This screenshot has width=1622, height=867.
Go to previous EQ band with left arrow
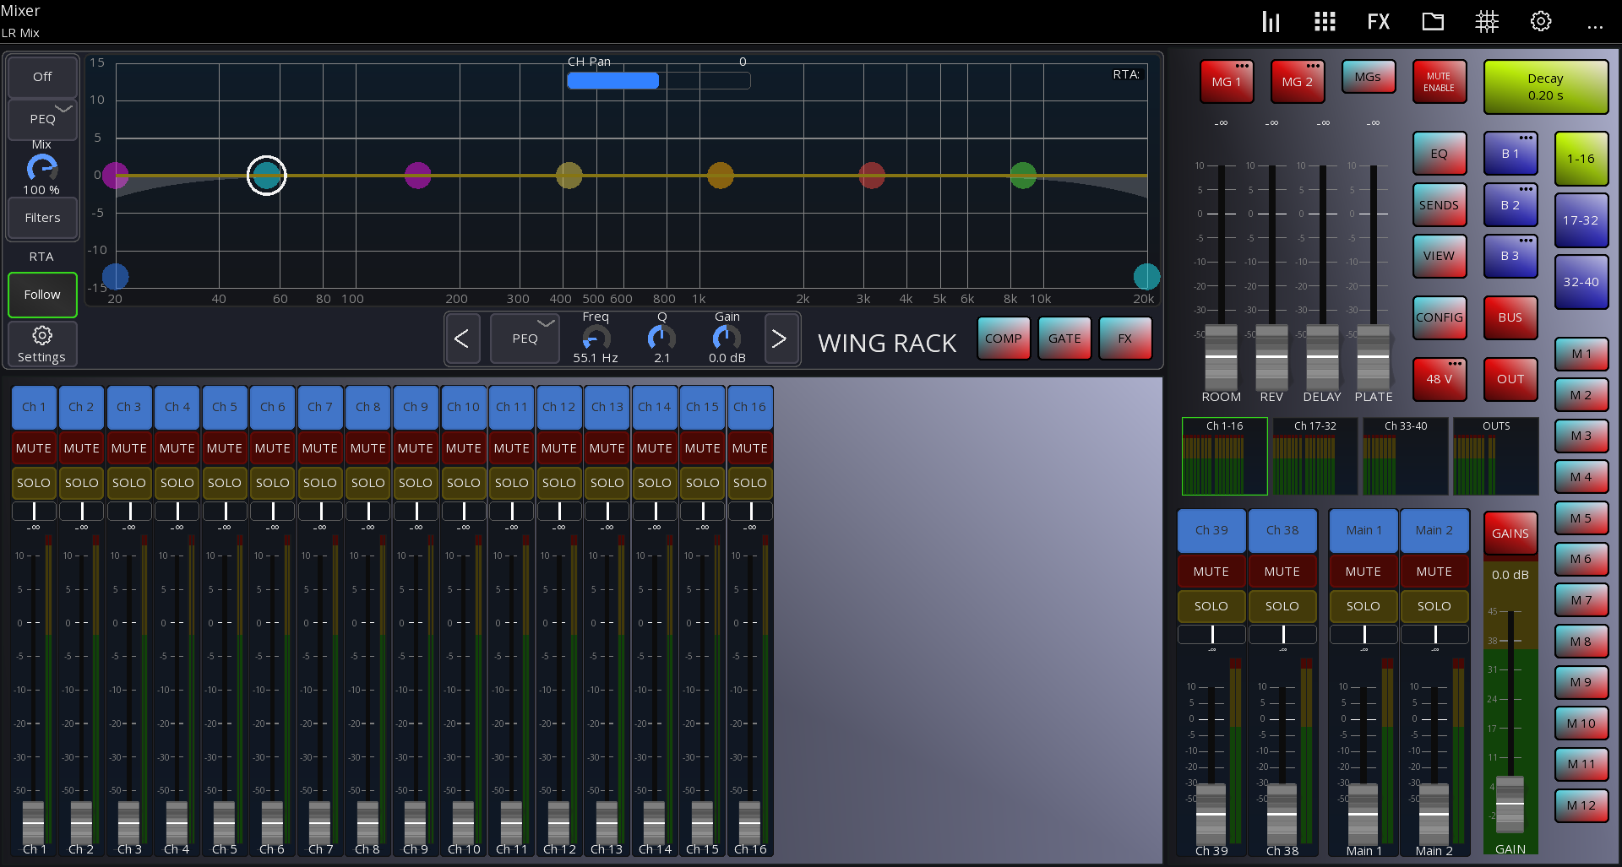click(x=461, y=339)
